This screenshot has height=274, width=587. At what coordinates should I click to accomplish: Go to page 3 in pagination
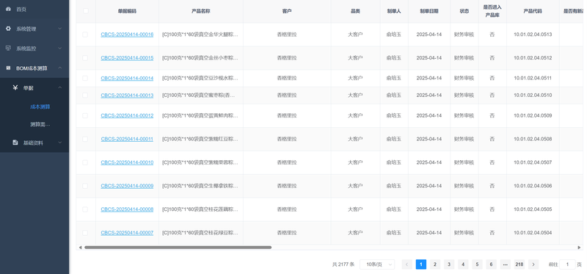click(x=449, y=264)
